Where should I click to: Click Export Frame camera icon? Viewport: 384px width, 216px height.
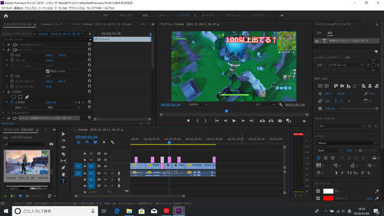click(x=280, y=121)
